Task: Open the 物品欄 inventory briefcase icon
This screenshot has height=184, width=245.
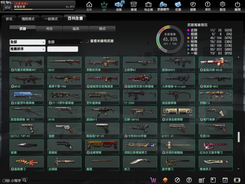Action: click(x=148, y=6)
